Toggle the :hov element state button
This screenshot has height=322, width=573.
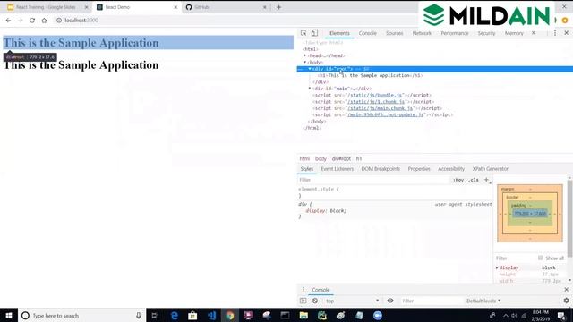(x=458, y=180)
